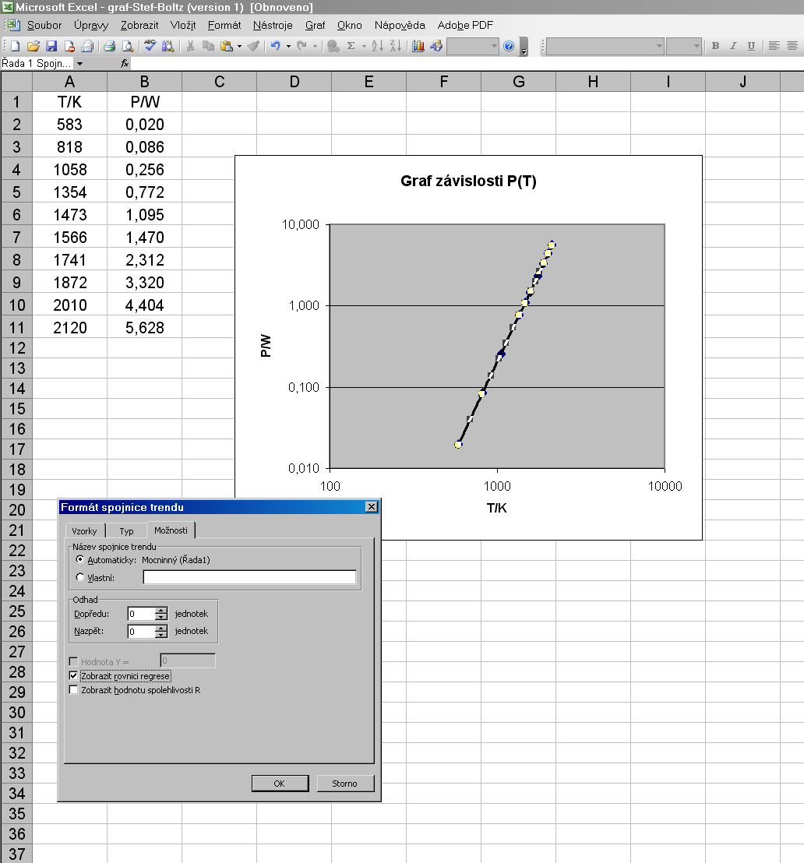
Task: Check Zobrazit hodnotu spolehlivosti R checkbox
Action: (x=73, y=689)
